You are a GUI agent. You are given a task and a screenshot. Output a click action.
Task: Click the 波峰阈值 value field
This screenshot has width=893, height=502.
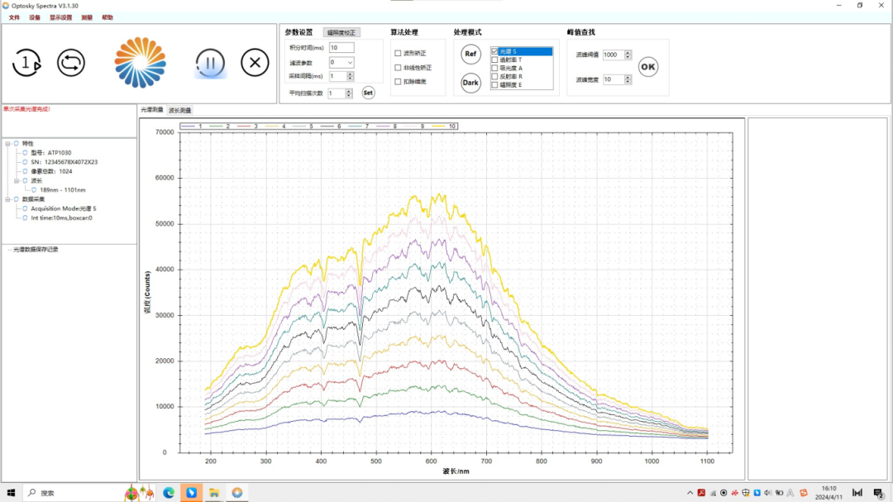pos(614,55)
